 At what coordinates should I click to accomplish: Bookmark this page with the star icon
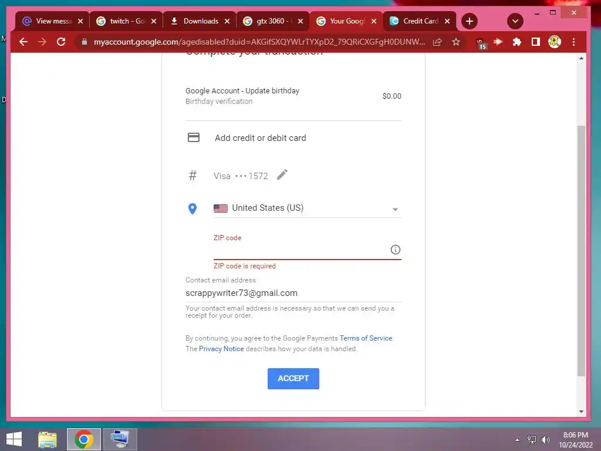click(455, 42)
